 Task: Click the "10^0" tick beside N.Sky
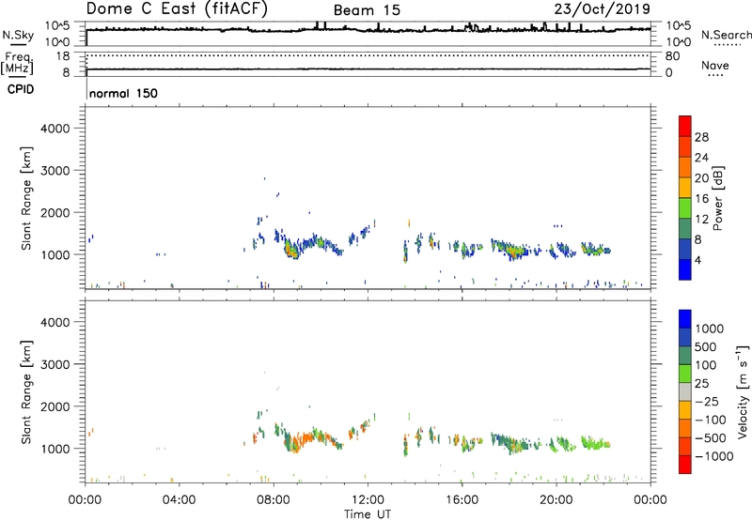point(58,42)
